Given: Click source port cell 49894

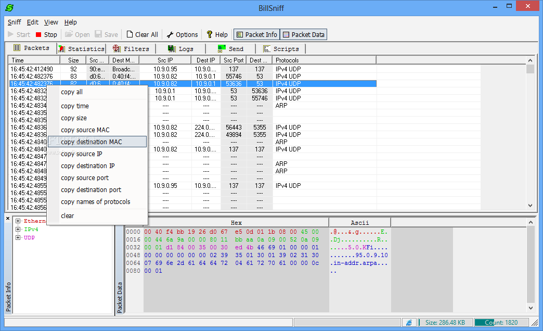Looking at the screenshot, I should point(234,134).
